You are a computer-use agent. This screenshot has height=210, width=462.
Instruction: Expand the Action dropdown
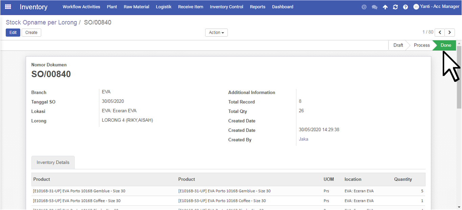(x=216, y=32)
